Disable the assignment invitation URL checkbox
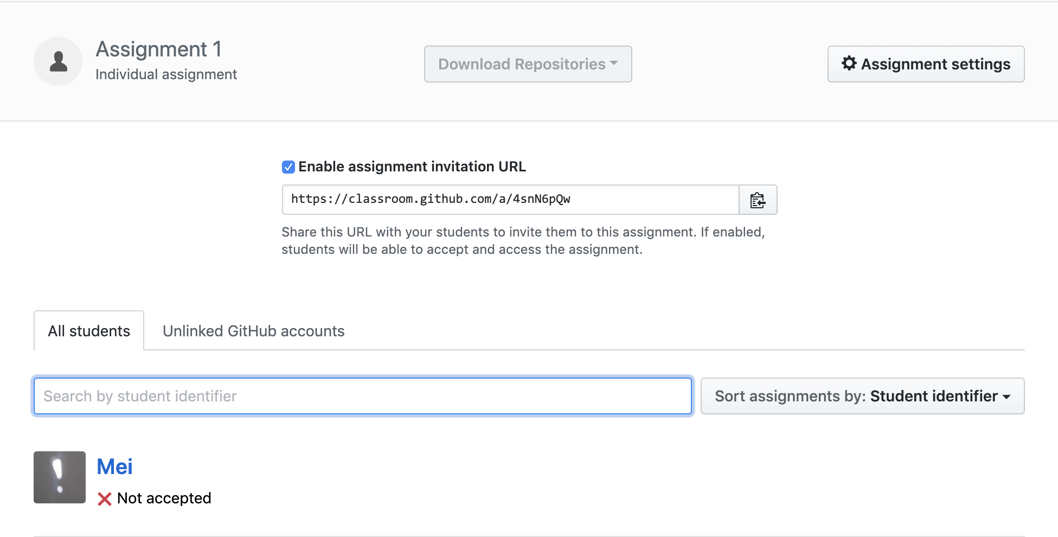Image resolution: width=1058 pixels, height=537 pixels. 288,167
